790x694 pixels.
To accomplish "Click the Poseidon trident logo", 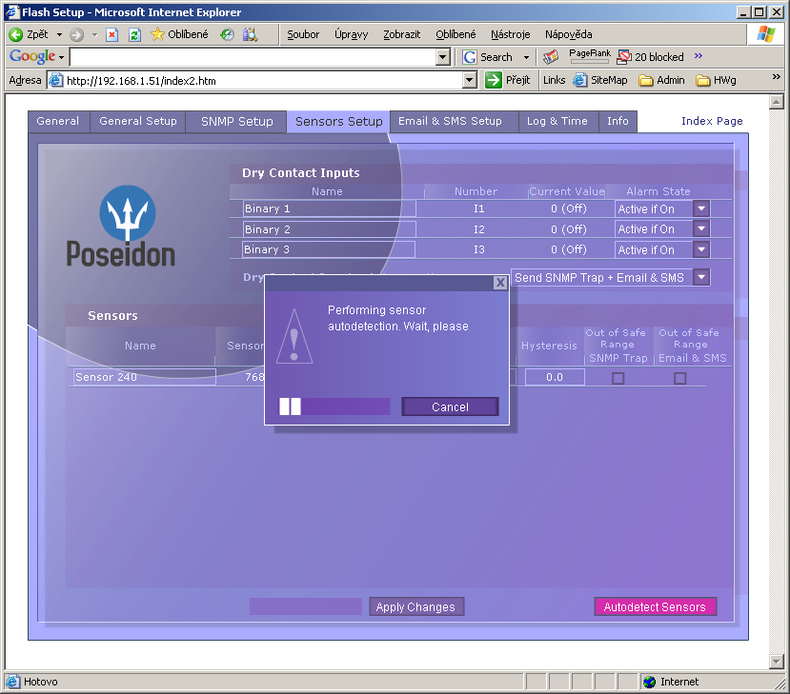I will [x=128, y=213].
